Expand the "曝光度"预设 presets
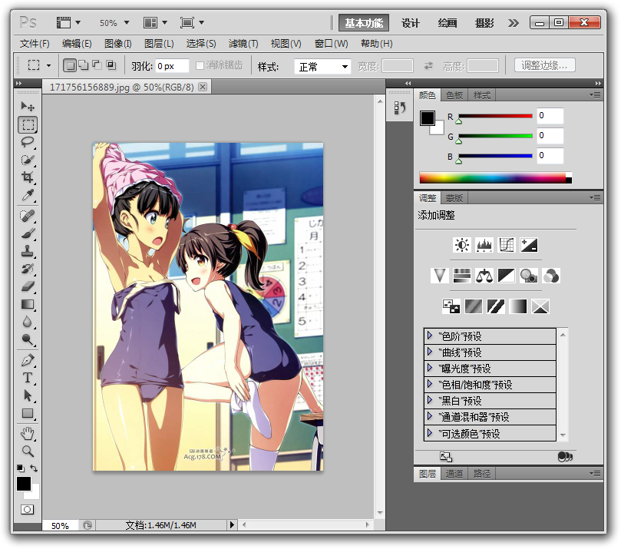Image resolution: width=621 pixels, height=549 pixels. click(x=430, y=369)
